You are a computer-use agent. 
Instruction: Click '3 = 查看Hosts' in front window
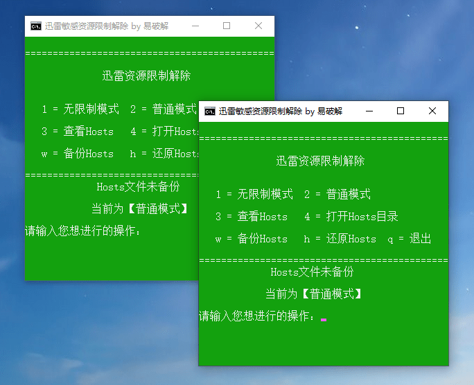252,217
